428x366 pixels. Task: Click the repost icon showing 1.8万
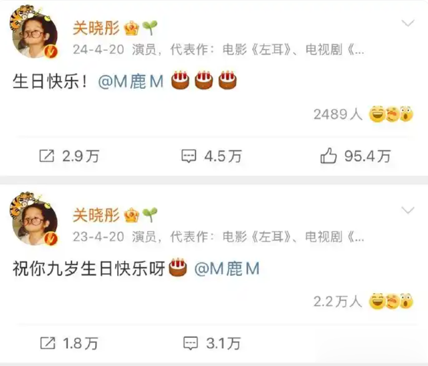[x=47, y=343]
